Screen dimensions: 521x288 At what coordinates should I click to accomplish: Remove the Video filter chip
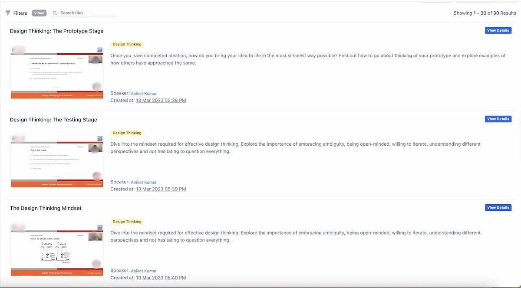39,13
